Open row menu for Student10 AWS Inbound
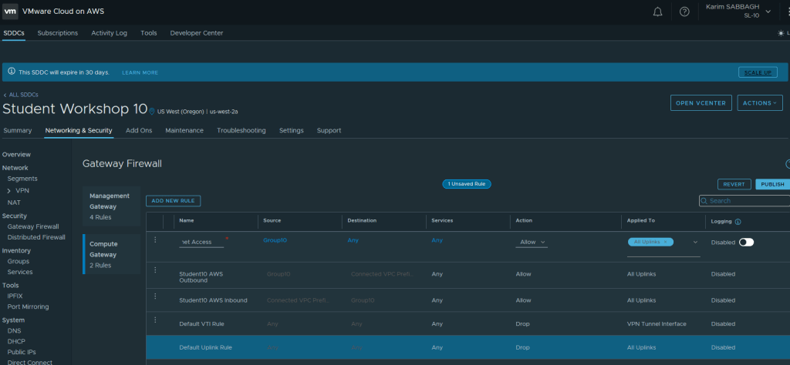The height and width of the screenshot is (365, 790). pyautogui.click(x=155, y=296)
